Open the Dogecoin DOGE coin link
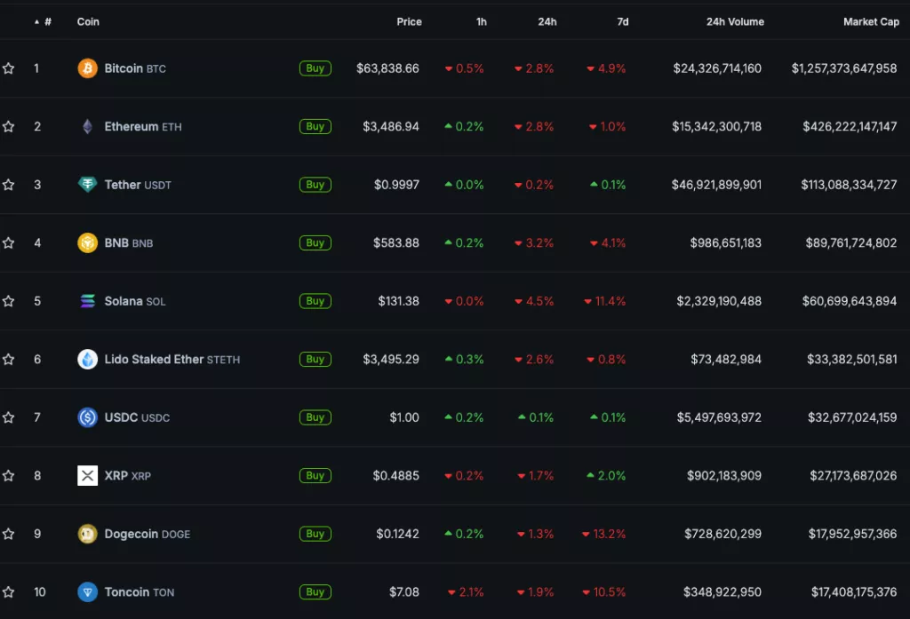910x619 pixels. pyautogui.click(x=148, y=534)
